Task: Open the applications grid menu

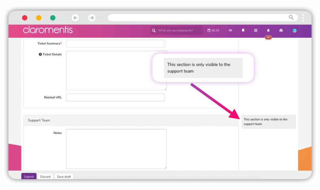Action: coord(256,30)
